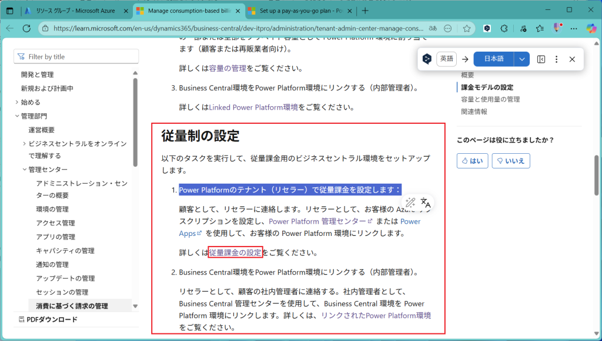
Task: Refresh the current page
Action: [26, 28]
